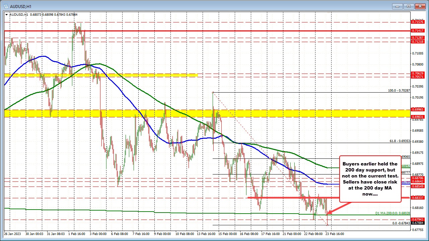Select the current price label 0.67884
Viewport: 429px width, 241px height.
coord(417,223)
